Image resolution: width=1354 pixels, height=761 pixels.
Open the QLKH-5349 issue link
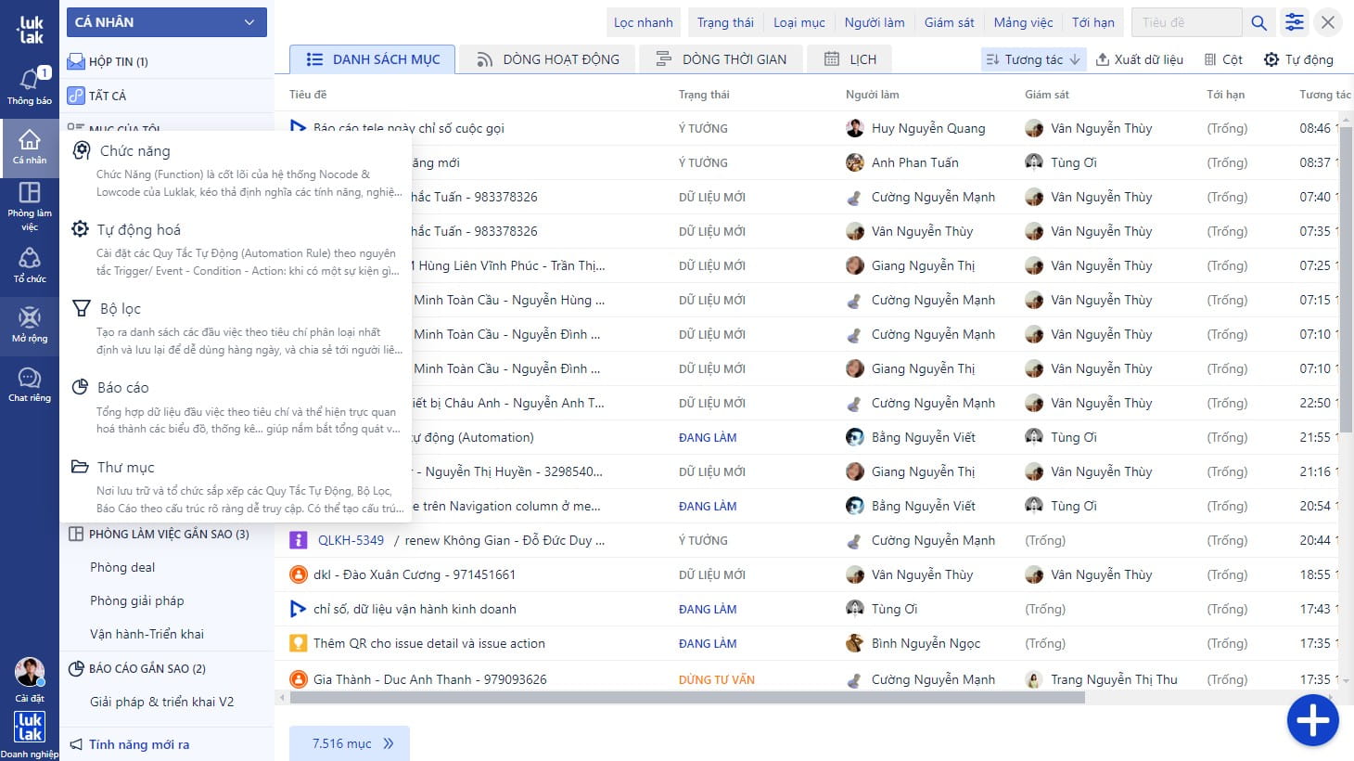[x=351, y=540]
